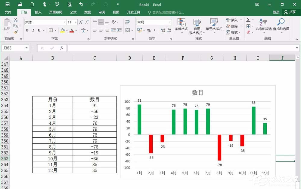Apply center alignment in the ribbon
The image size is (301, 189).
101,30
